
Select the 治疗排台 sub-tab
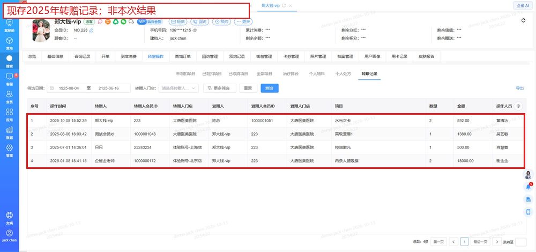[x=291, y=74]
